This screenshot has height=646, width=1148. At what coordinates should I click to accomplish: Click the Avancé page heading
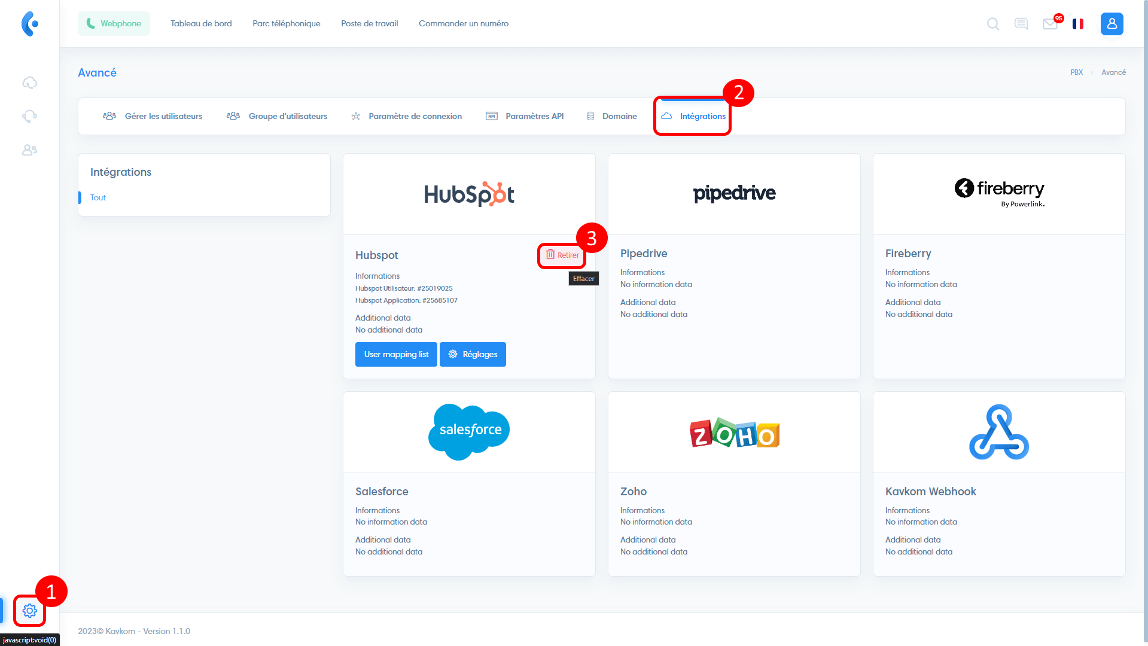[97, 72]
